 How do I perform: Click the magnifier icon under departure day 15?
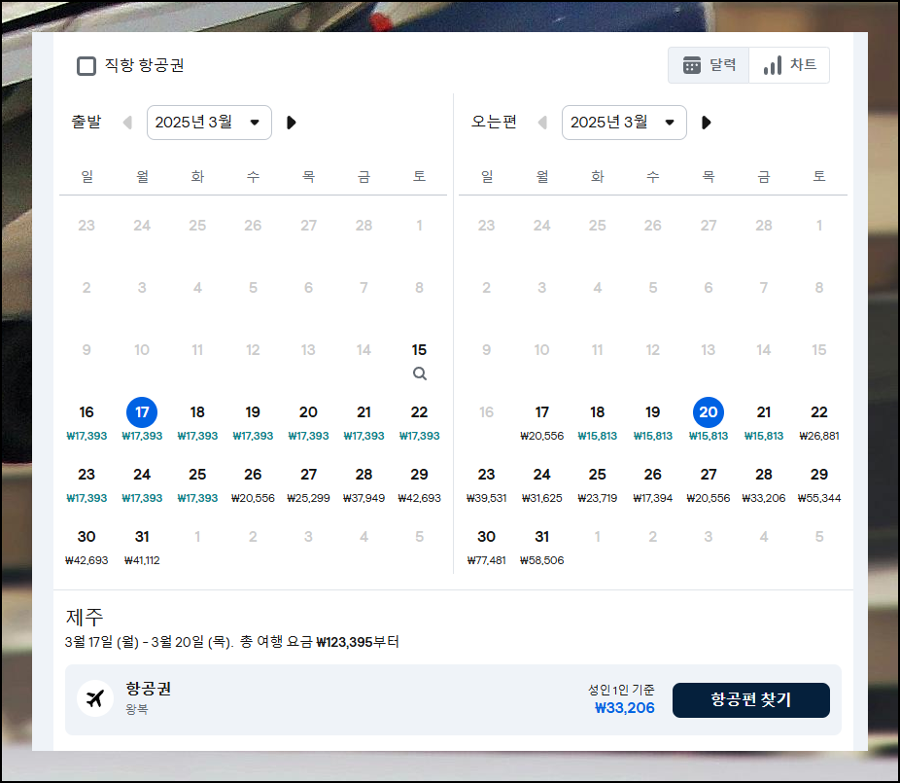pos(420,374)
